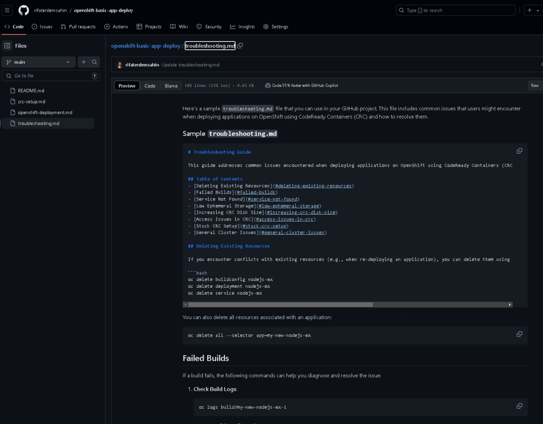Click the GitHub Copilot promo link

(x=302, y=85)
